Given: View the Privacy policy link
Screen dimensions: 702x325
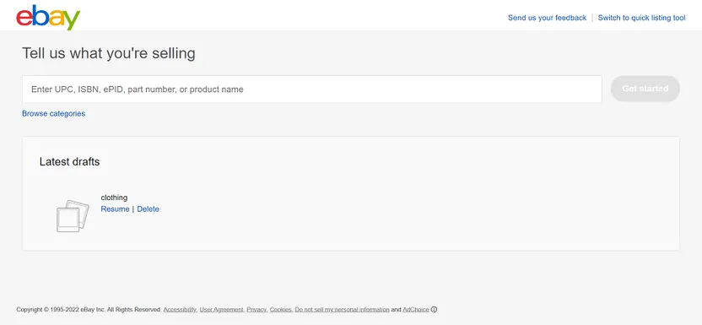Looking at the screenshot, I should (x=257, y=309).
